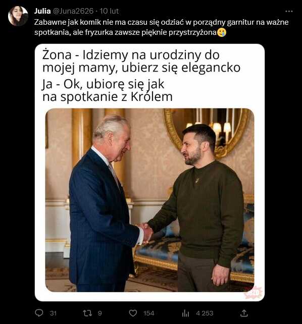Viewport: 302px width, 324px height.
Task: Click the watermark logo on the image corner
Action: 254,292
